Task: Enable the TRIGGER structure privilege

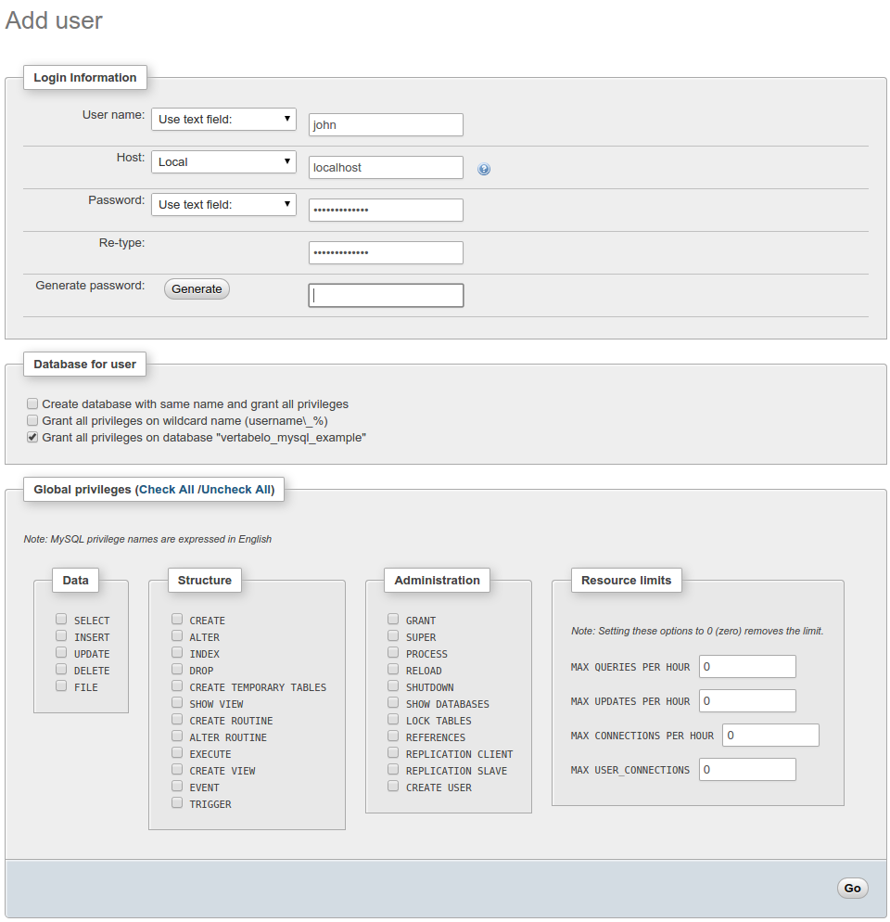Action: click(x=177, y=803)
